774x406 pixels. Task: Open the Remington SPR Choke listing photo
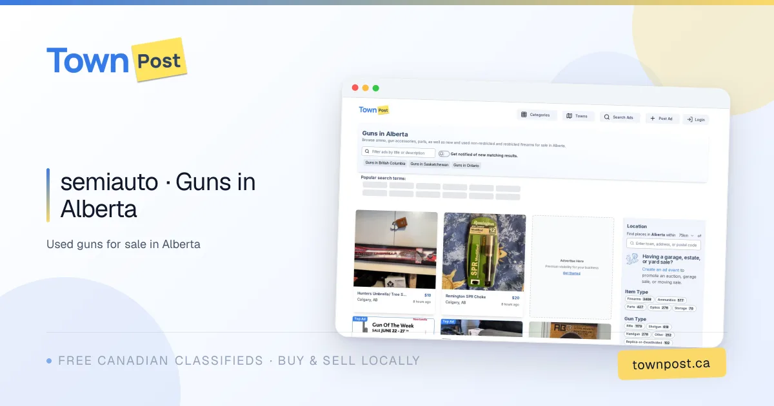click(x=484, y=252)
